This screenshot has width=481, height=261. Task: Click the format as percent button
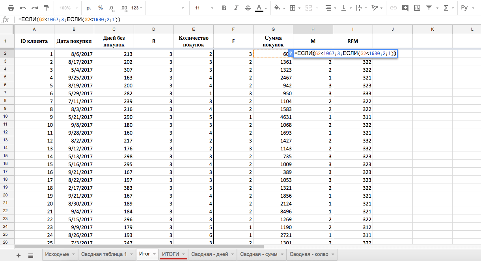[101, 8]
